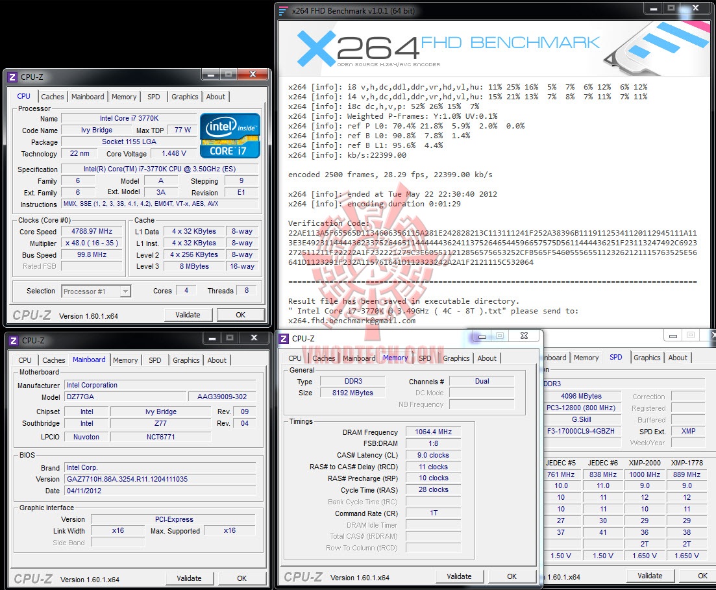Click the Verification Code label in benchmark
Image resolution: width=716 pixels, height=590 pixels.
[328, 223]
